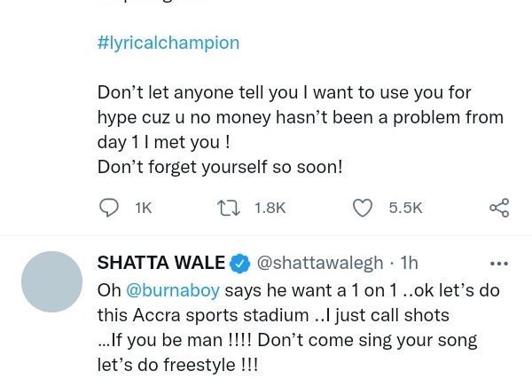Open Shatta Wale's gray profile avatar
Screen dimensions: 532x387
point(51,281)
